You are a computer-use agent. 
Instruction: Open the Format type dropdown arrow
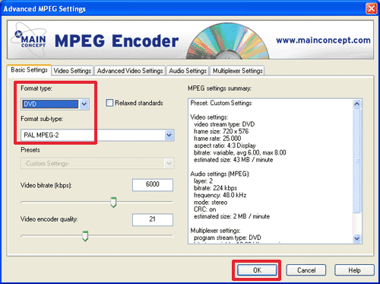(x=84, y=104)
